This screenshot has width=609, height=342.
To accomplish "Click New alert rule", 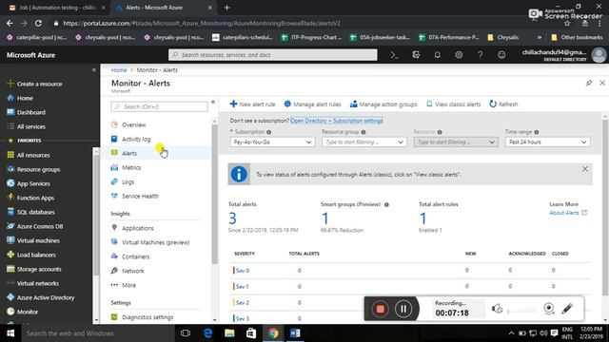I will pyautogui.click(x=252, y=104).
